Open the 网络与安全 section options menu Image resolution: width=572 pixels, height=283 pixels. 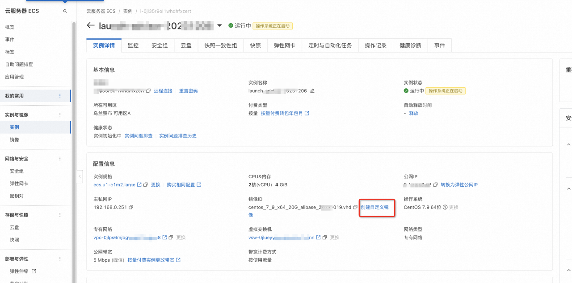(x=60, y=159)
